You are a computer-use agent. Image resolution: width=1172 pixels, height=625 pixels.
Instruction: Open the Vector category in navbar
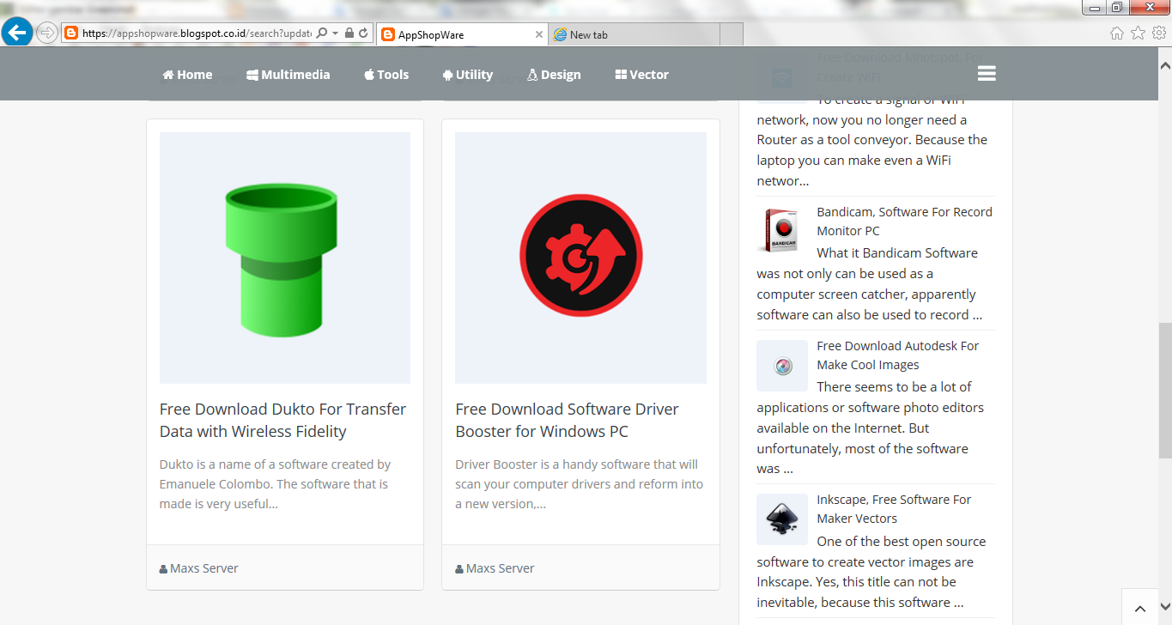point(641,75)
